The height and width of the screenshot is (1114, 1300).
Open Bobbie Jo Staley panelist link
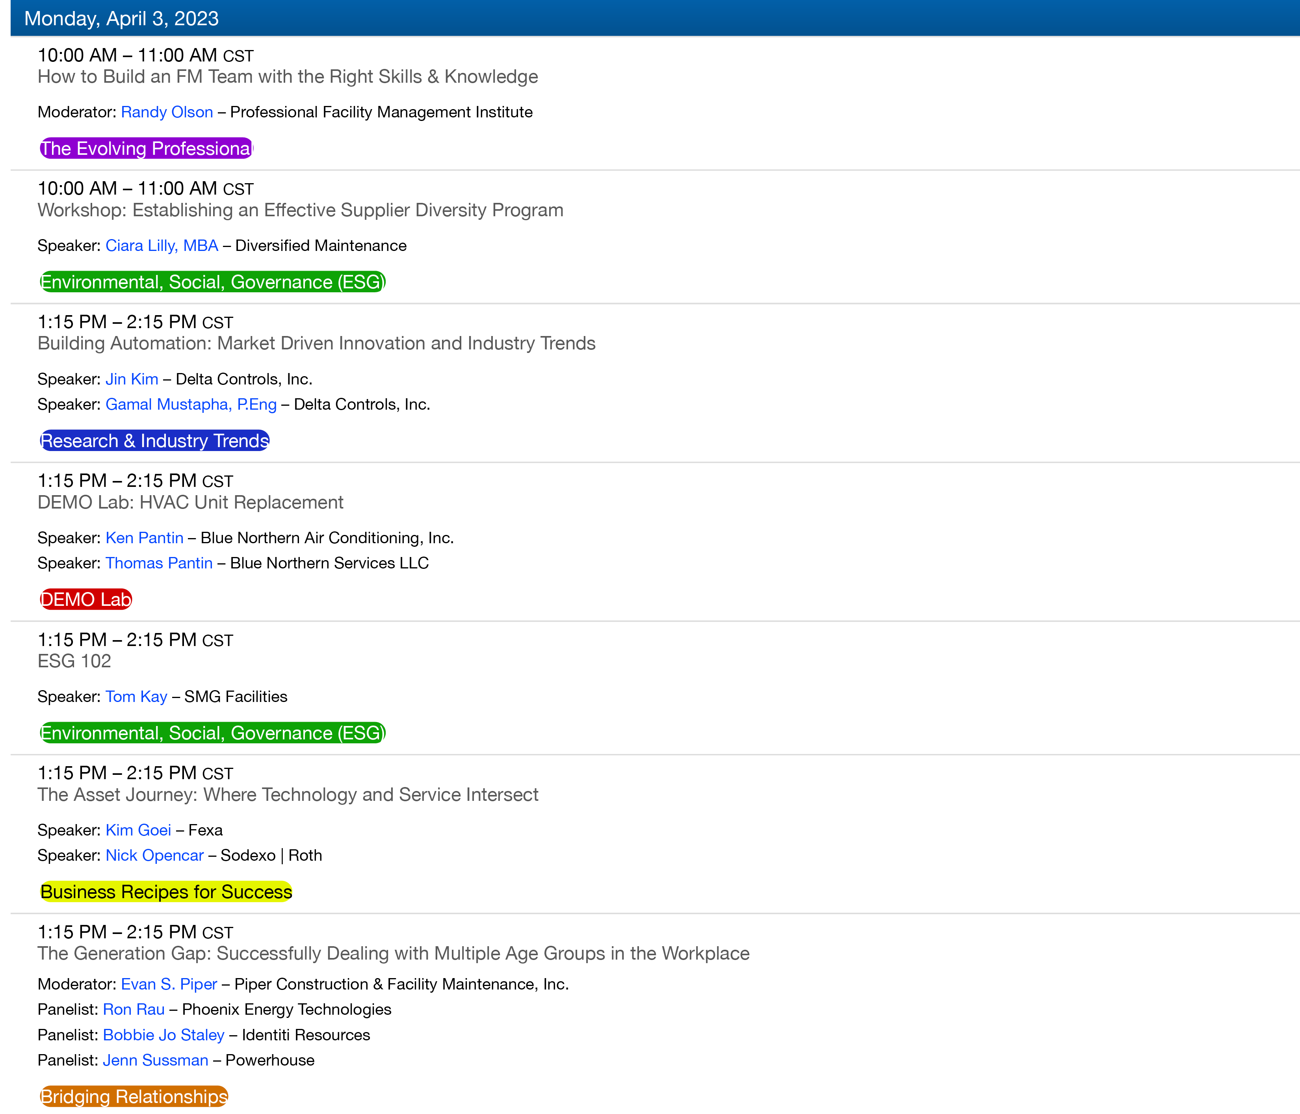164,1035
